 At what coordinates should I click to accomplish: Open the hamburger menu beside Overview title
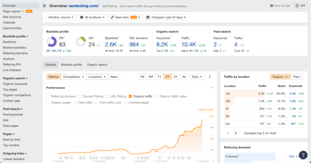click(x=44, y=6)
